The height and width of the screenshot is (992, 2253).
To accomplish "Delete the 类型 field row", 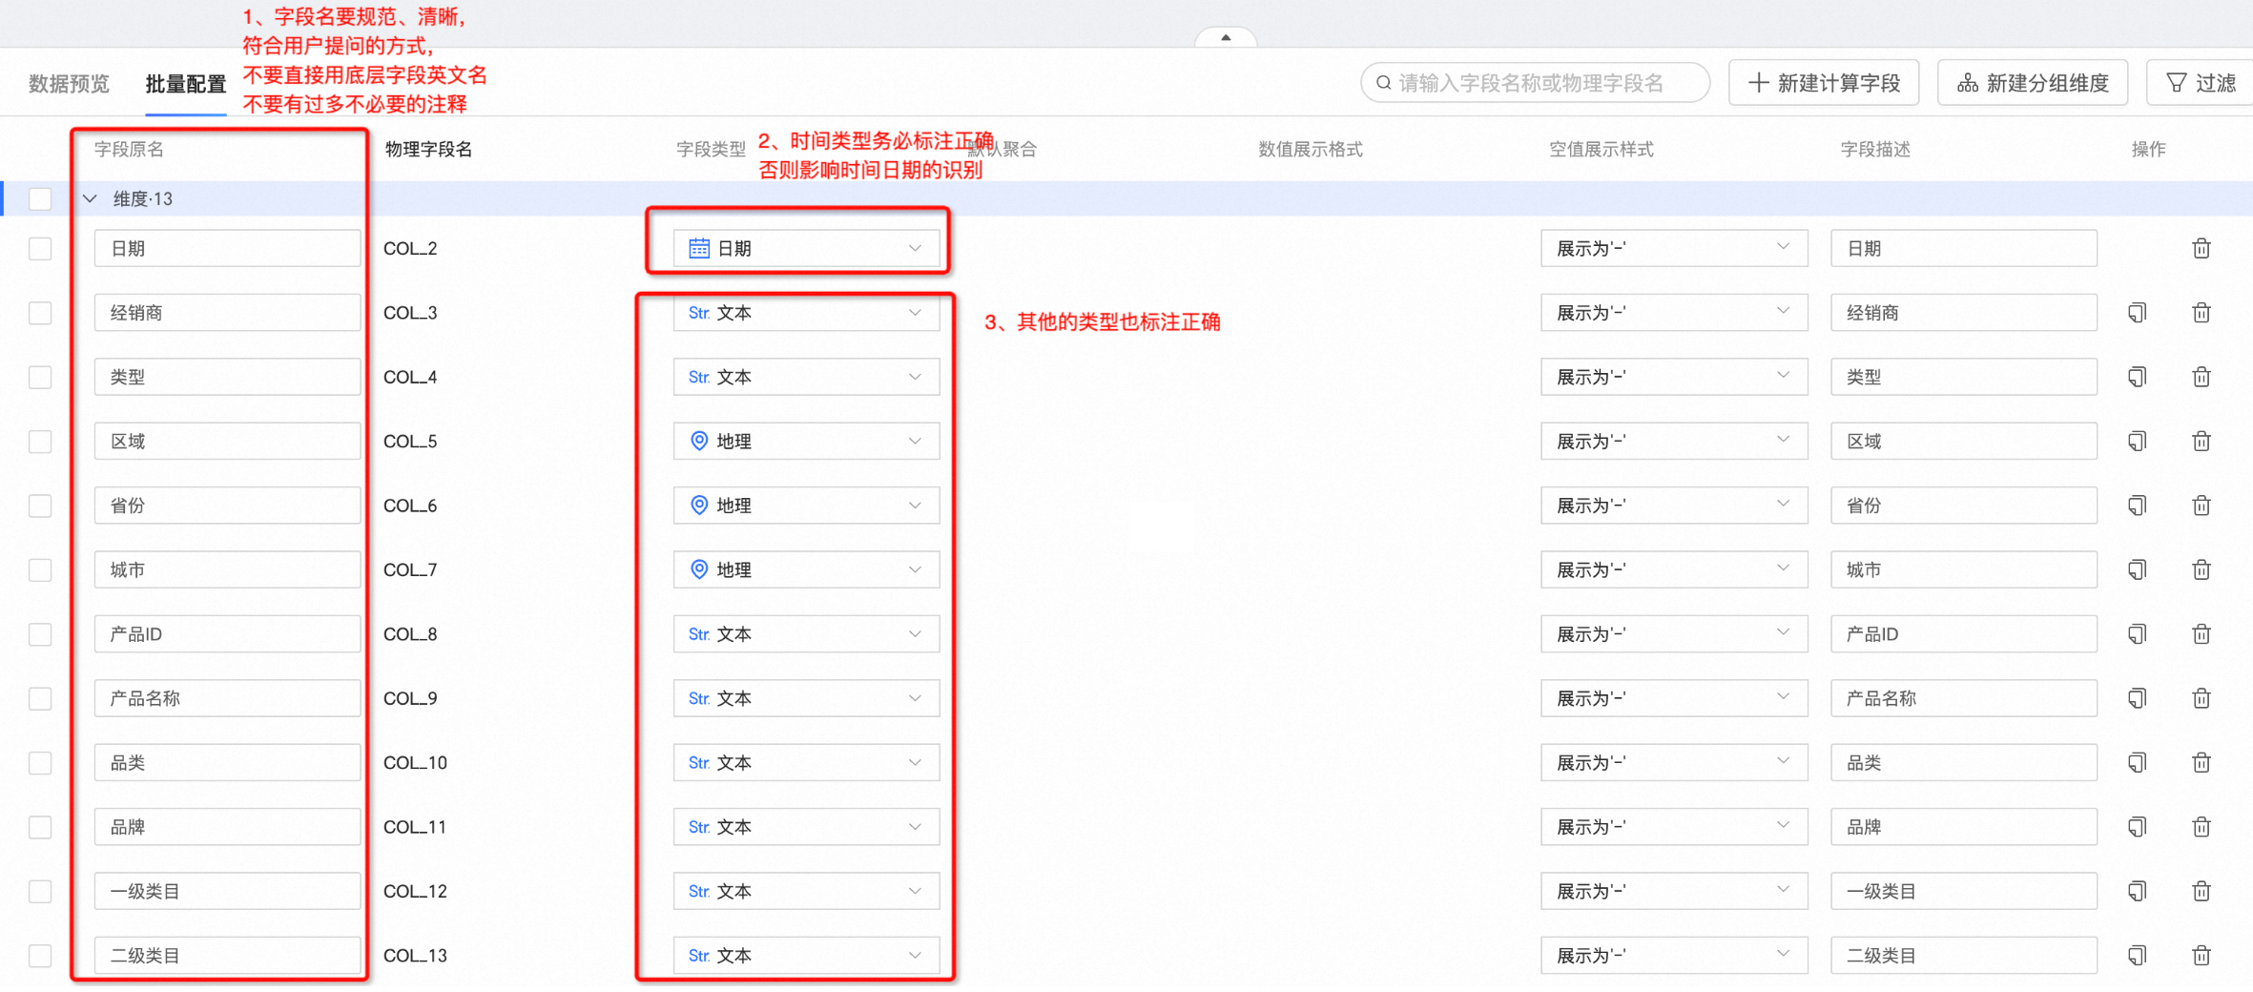I will pyautogui.click(x=2201, y=377).
